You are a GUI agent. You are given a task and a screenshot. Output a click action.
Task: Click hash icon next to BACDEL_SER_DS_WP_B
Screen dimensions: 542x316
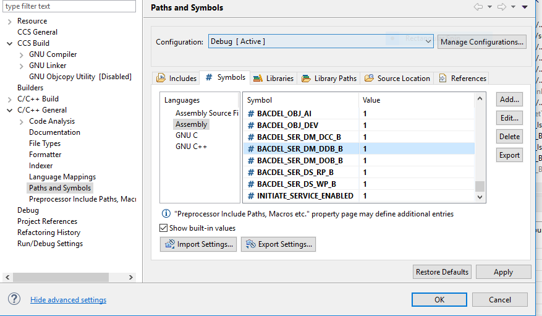click(251, 184)
